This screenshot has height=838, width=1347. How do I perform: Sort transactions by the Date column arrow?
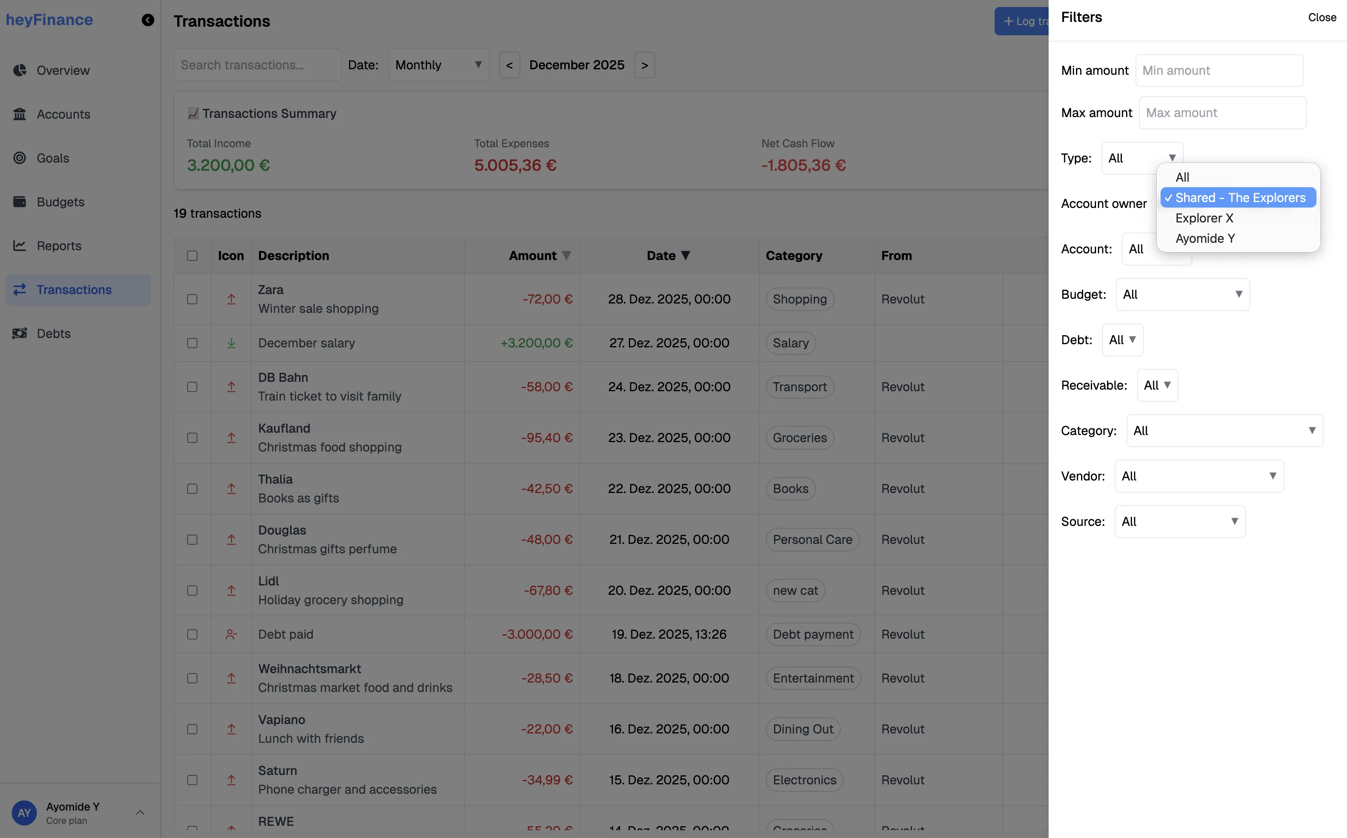[686, 255]
